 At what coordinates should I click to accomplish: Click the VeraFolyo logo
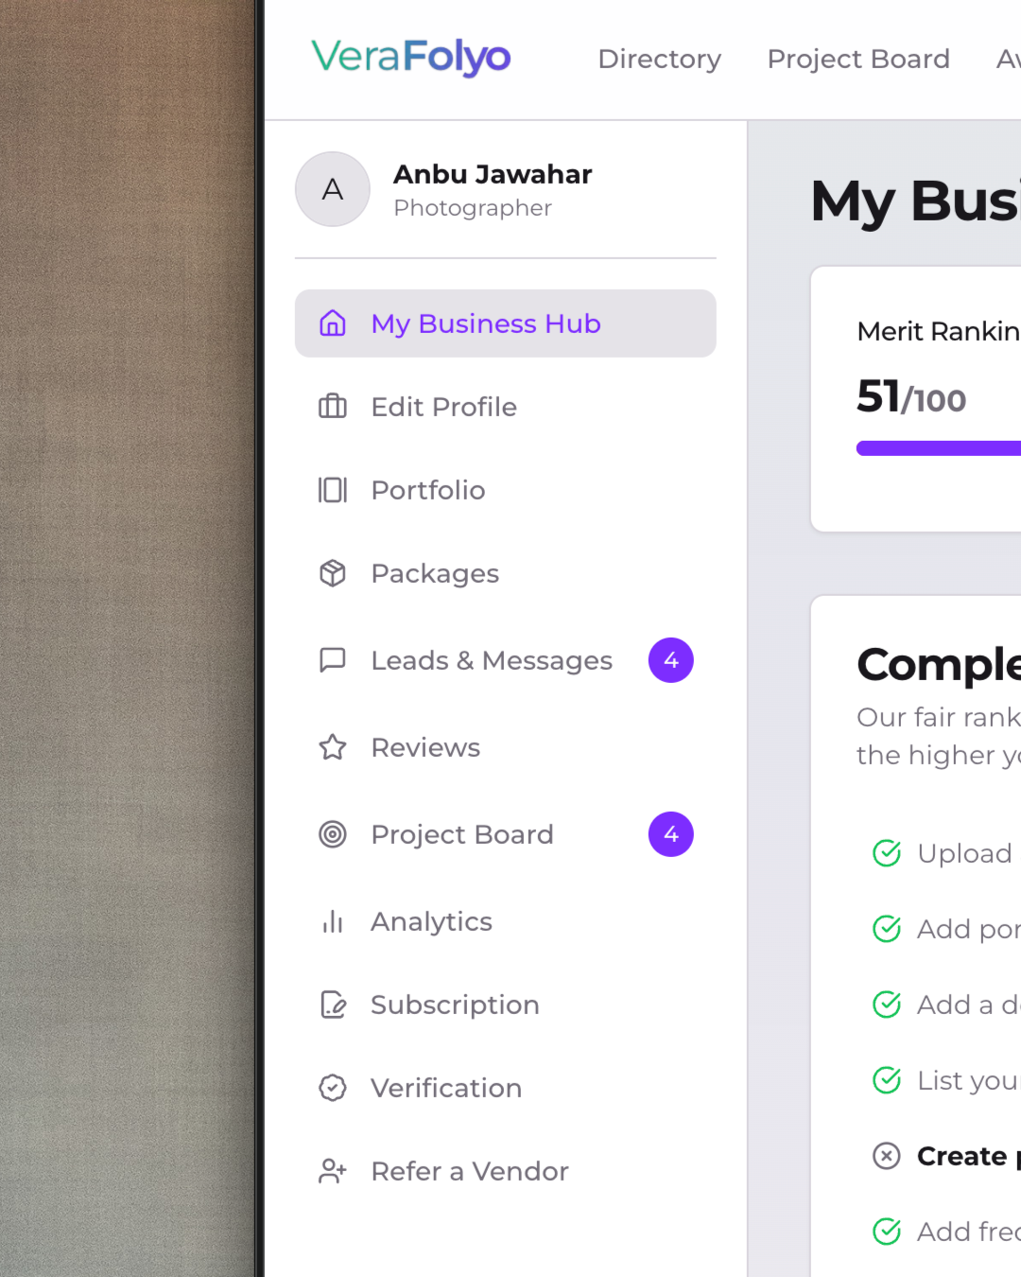[411, 57]
